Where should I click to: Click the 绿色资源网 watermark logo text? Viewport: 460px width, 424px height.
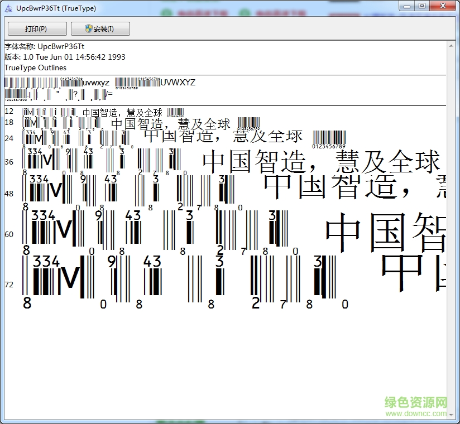(416, 403)
